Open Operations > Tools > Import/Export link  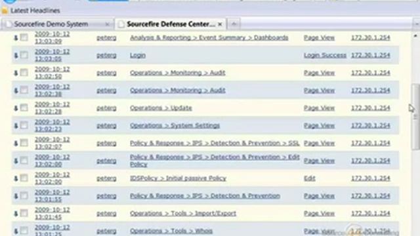tap(183, 214)
